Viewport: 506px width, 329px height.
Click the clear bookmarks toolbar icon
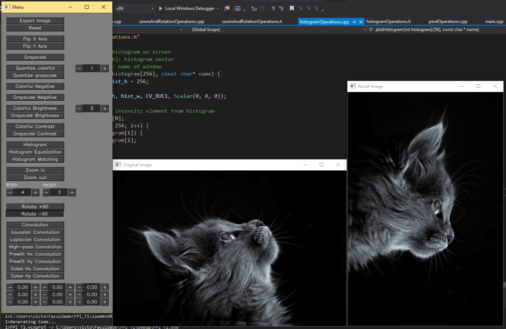316,8
